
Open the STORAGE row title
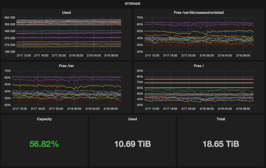[132, 4]
